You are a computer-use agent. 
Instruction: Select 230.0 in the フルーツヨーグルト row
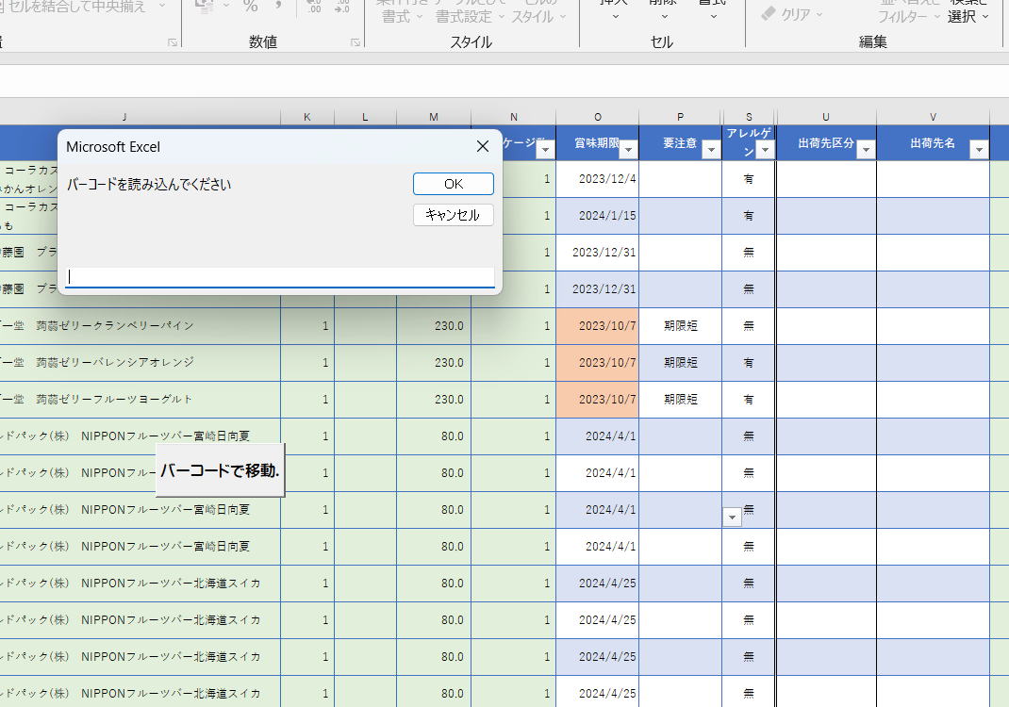click(x=434, y=400)
